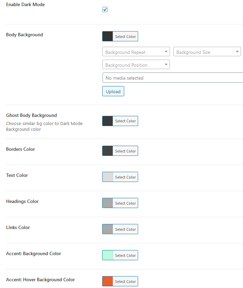Pick the Borders Color swatch

click(x=108, y=151)
